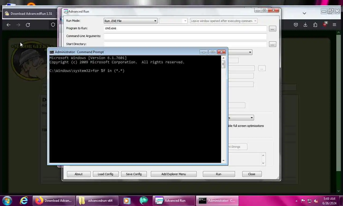Show hidden tray icons arrow
This screenshot has width=343, height=206.
[x=296, y=201]
